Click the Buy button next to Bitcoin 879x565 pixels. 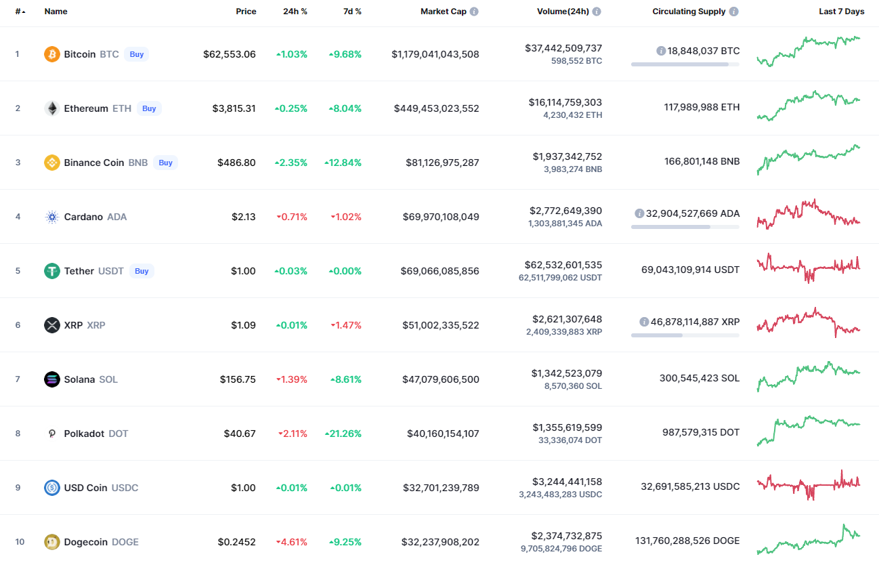[x=137, y=54]
